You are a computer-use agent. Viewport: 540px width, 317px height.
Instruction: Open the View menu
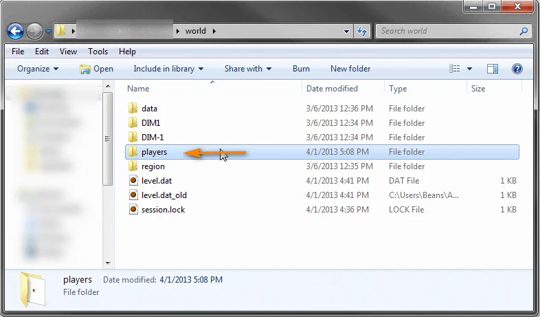[68, 52]
